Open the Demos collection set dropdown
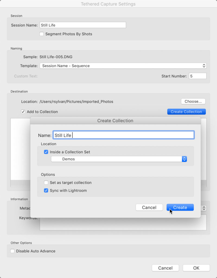The height and width of the screenshot is (278, 217). coord(119,159)
